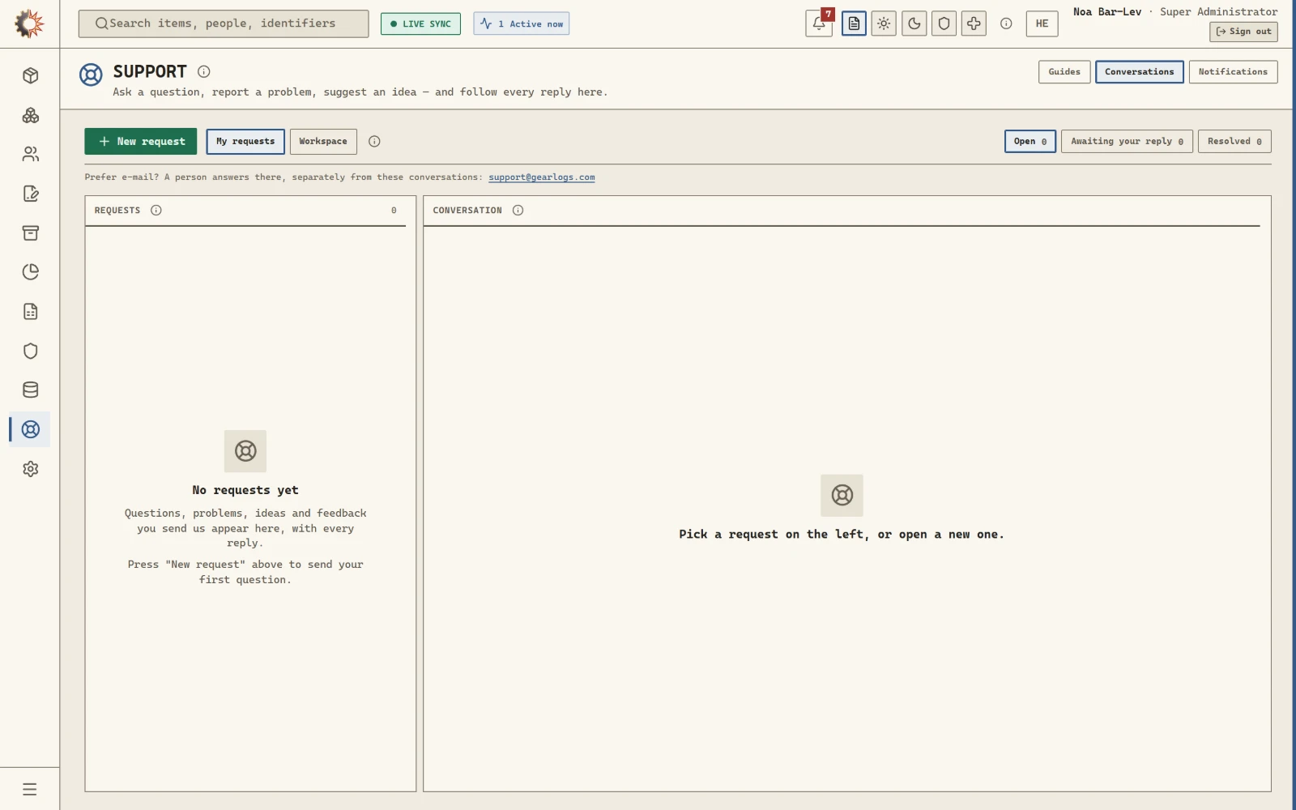Open the people icon in sidebar
This screenshot has width=1296, height=810.
tap(31, 154)
